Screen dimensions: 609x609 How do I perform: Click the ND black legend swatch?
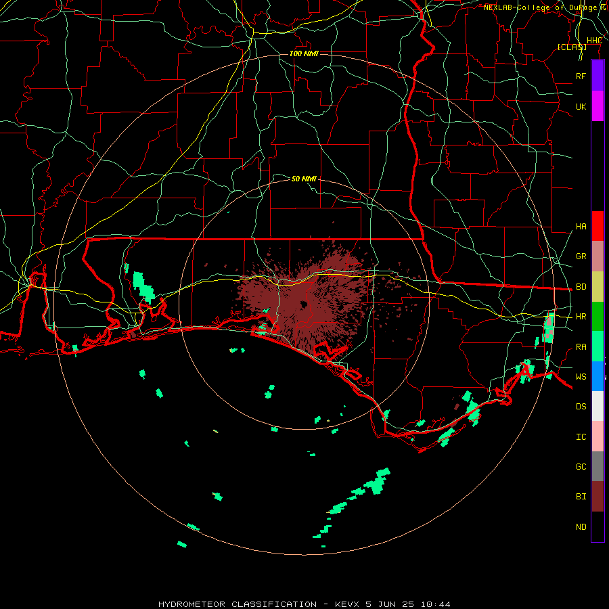(x=597, y=526)
